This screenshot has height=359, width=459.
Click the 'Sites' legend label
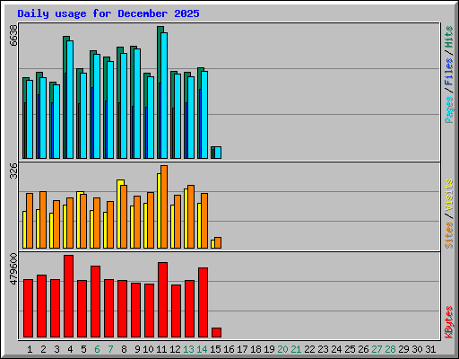(449, 235)
